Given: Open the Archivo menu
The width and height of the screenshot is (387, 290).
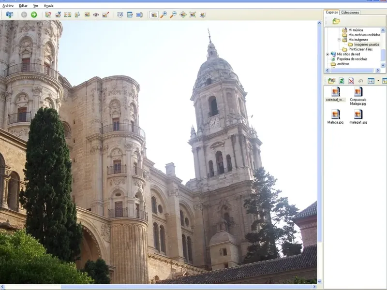Looking at the screenshot, I should [8, 5].
